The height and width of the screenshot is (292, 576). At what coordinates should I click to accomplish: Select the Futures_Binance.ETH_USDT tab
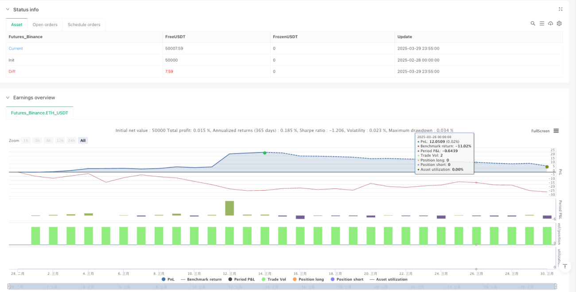(40, 113)
